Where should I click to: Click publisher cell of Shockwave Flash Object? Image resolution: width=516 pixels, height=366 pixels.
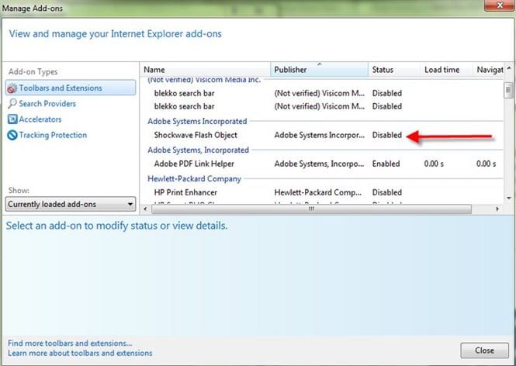(x=319, y=135)
